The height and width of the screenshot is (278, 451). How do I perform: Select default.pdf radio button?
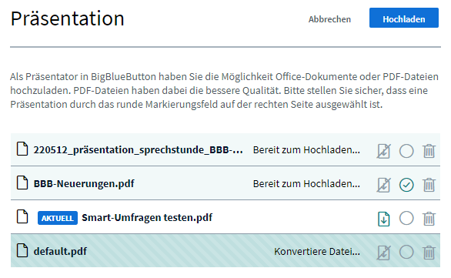tap(406, 252)
